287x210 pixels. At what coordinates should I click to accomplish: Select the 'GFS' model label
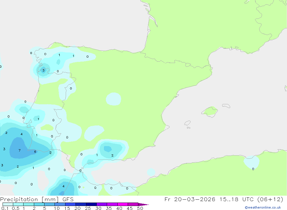68,199
